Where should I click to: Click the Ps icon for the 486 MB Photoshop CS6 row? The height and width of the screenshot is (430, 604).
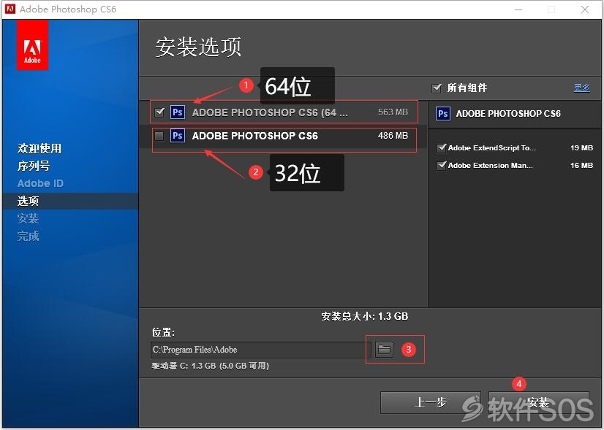(x=178, y=136)
